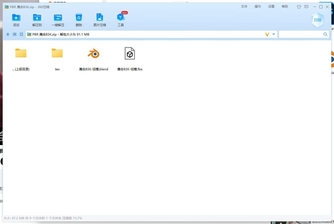Go up one level with arrow icon

[x=8, y=34]
